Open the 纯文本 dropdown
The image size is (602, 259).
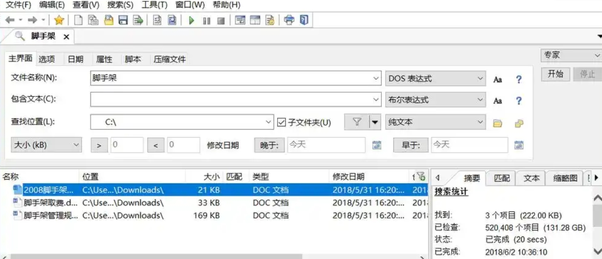pyautogui.click(x=480, y=122)
